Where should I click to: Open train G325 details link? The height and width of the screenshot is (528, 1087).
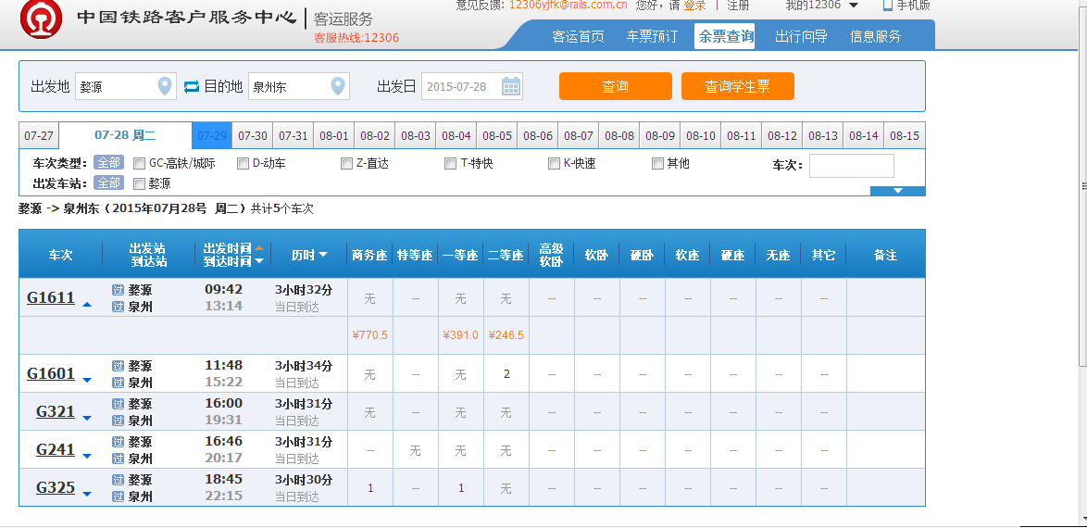56,487
